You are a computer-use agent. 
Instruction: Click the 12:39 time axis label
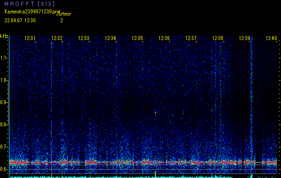click(x=245, y=38)
